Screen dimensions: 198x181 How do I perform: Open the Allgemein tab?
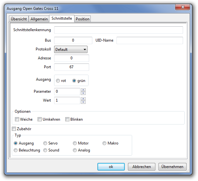[39, 19]
